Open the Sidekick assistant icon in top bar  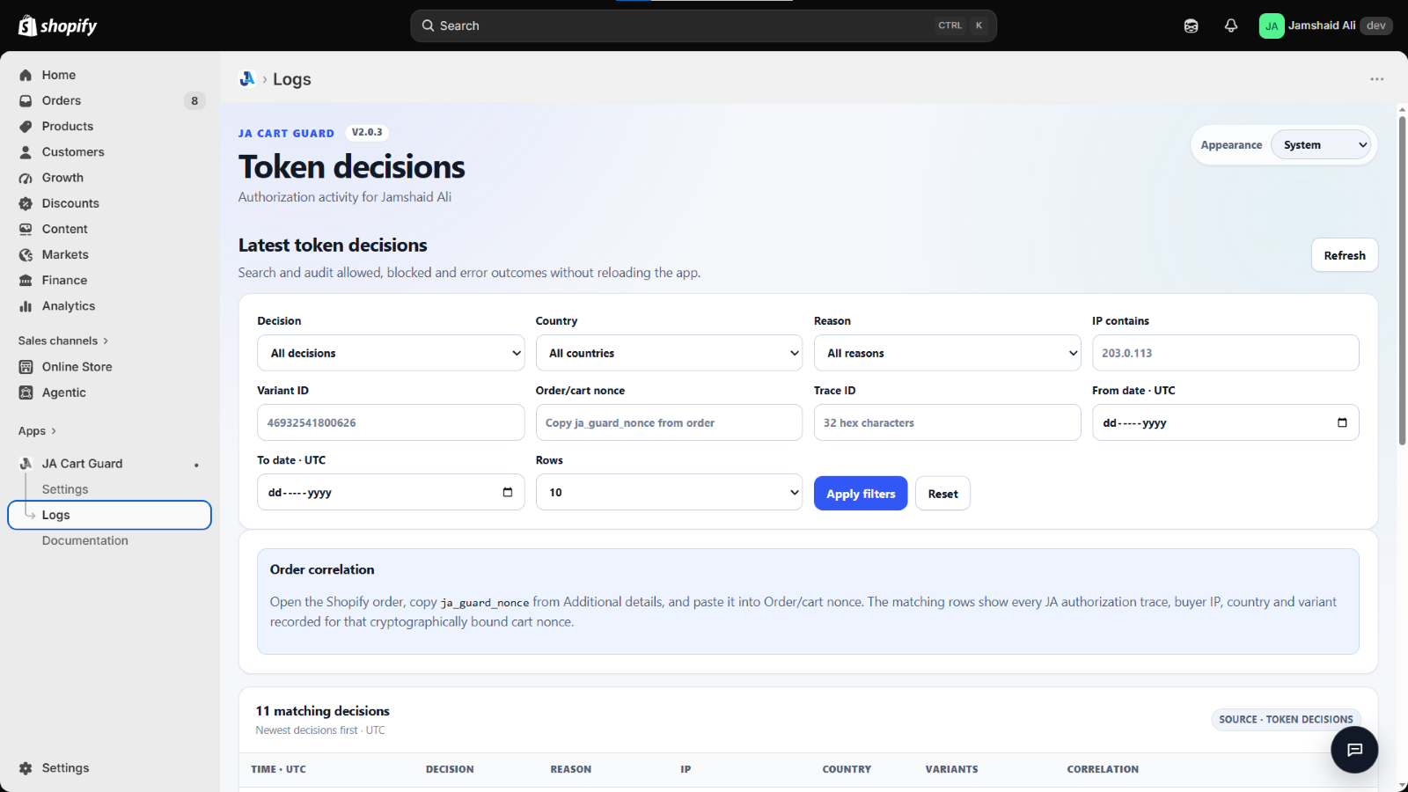[x=1191, y=26]
